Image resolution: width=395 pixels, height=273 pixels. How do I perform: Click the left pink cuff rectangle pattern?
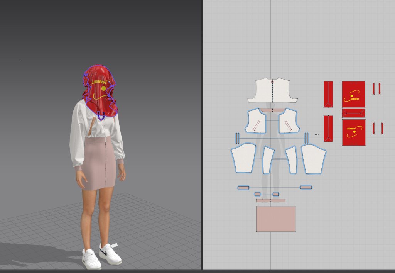point(243,188)
